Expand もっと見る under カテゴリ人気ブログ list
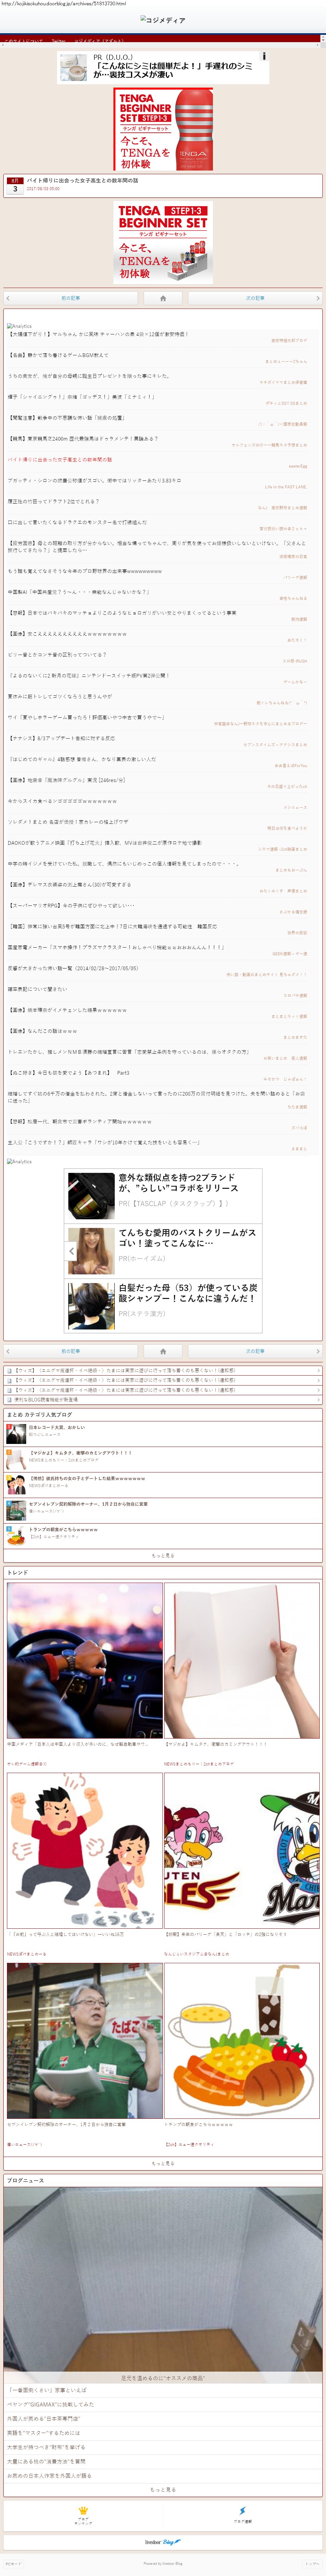 click(x=163, y=1555)
